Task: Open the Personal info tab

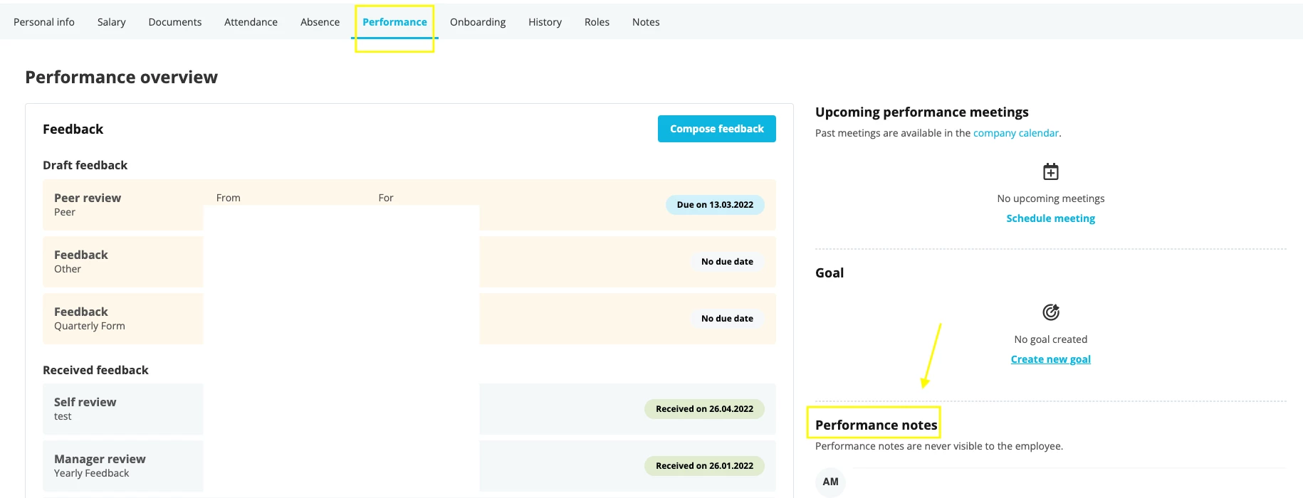Action: [x=44, y=22]
